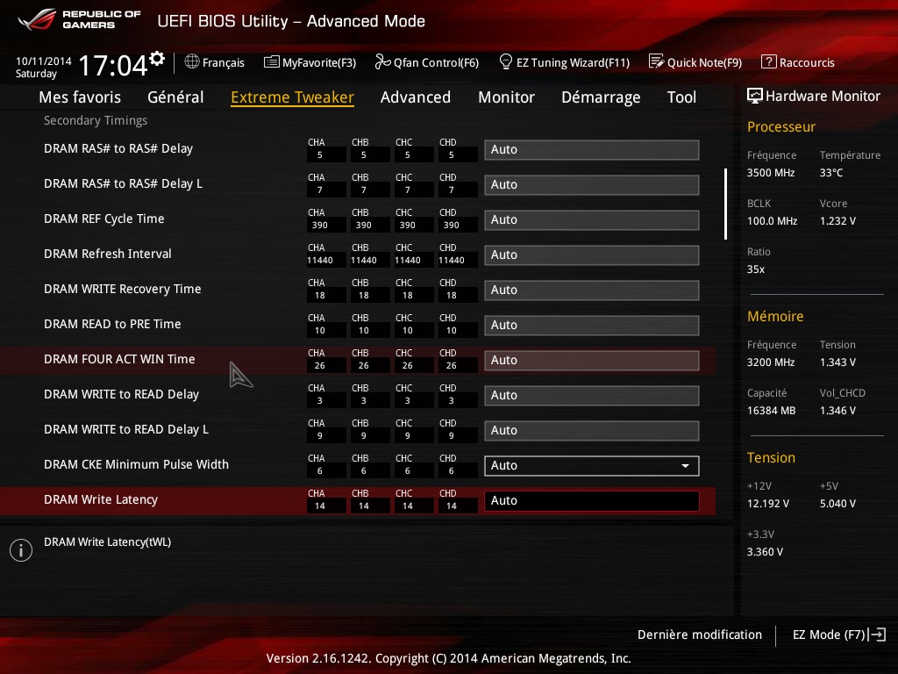Image resolution: width=898 pixels, height=674 pixels.
Task: Click the Raccourcis question mark icon
Action: 768,62
